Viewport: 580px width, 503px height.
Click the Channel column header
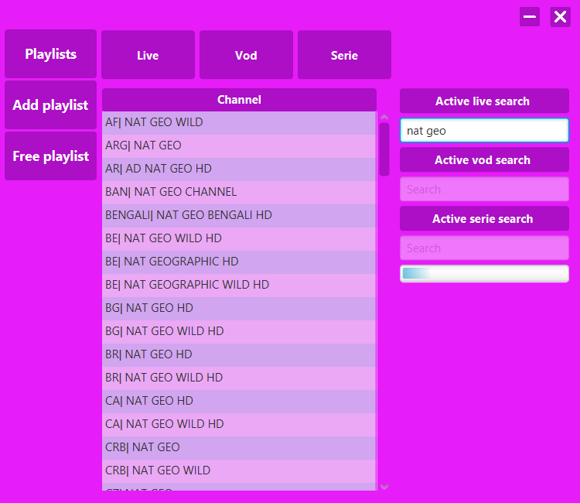239,100
